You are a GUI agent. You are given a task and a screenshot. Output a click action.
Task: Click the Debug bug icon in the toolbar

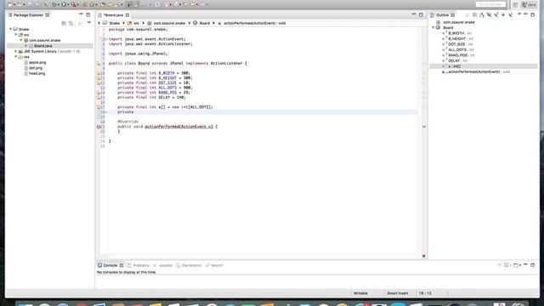click(x=54, y=4)
